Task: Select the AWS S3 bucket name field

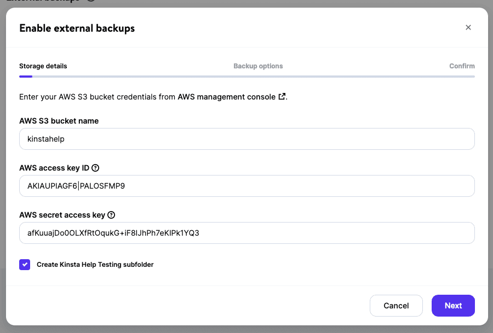Action: [x=246, y=138]
